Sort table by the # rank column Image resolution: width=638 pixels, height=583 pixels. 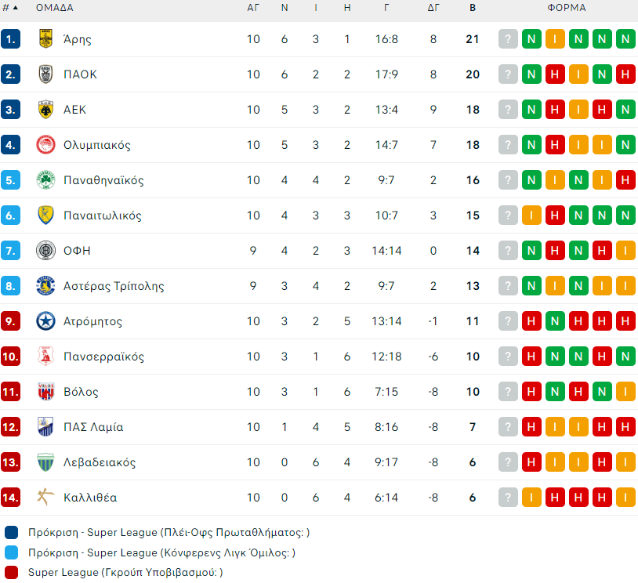10,8
